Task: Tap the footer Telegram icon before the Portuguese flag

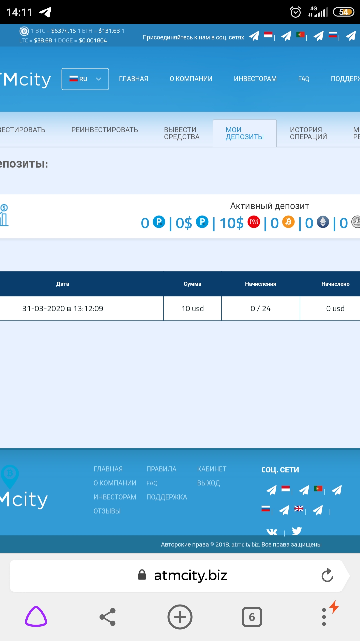Action: [x=304, y=490]
